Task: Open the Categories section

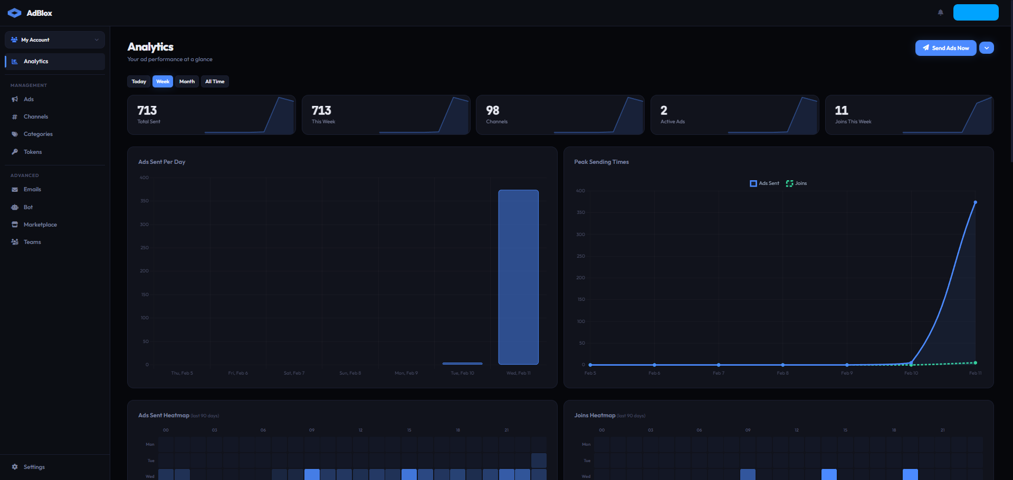Action: (x=37, y=134)
